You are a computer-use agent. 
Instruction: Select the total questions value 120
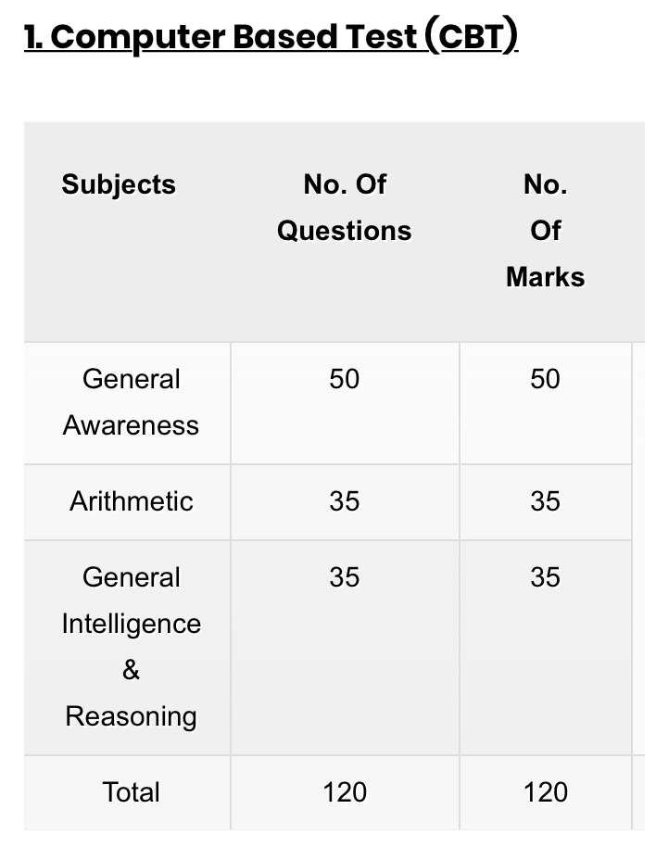coord(345,792)
